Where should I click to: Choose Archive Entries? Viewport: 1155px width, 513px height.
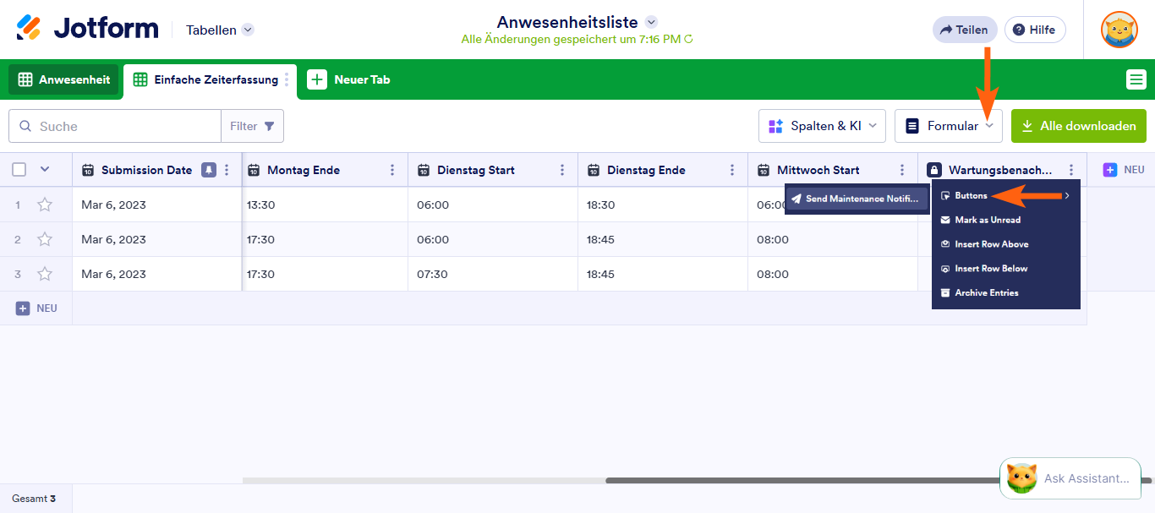(x=1006, y=293)
